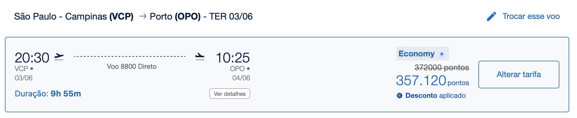
Task: Click the discount badge icon
Action: click(x=400, y=96)
